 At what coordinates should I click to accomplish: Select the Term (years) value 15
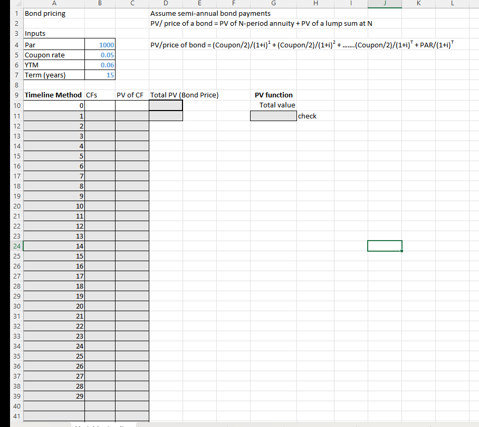coord(100,75)
